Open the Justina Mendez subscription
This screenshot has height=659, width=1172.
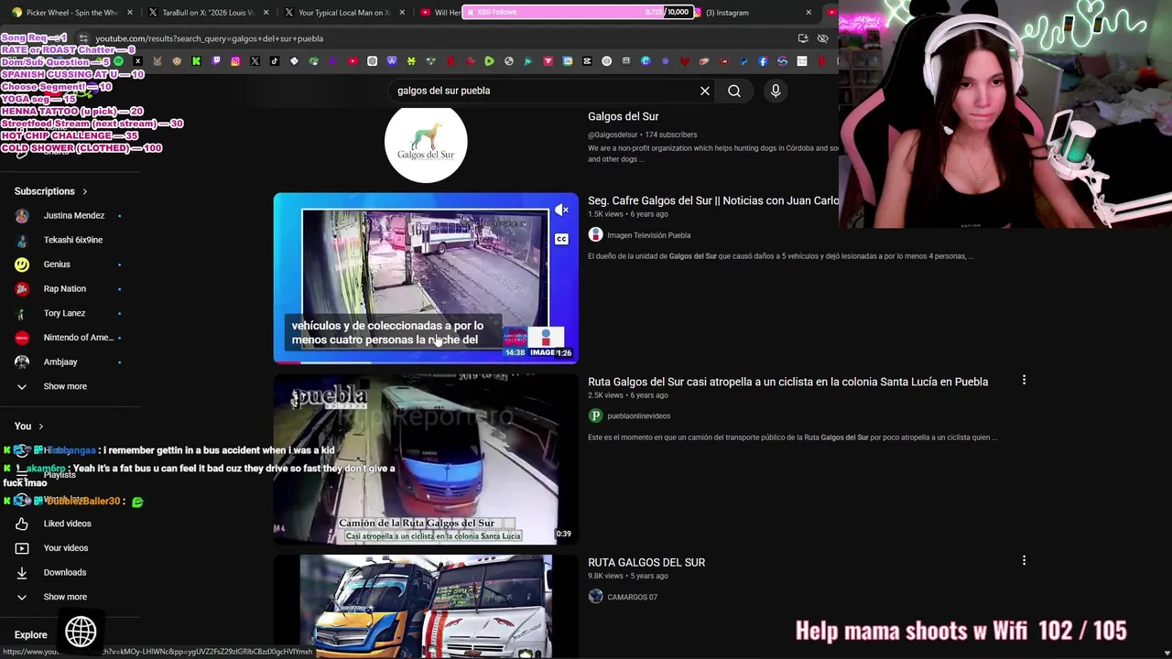[x=74, y=215]
